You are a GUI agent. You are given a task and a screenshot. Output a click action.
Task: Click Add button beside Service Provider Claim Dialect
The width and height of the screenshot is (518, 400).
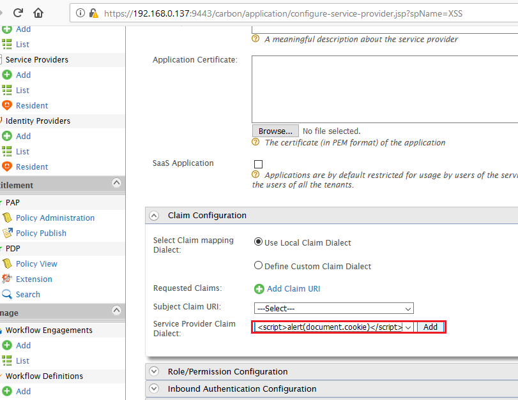coord(430,327)
